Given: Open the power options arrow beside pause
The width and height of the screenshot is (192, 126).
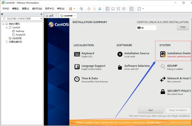Looking at the screenshot, I should (x=74, y=9).
